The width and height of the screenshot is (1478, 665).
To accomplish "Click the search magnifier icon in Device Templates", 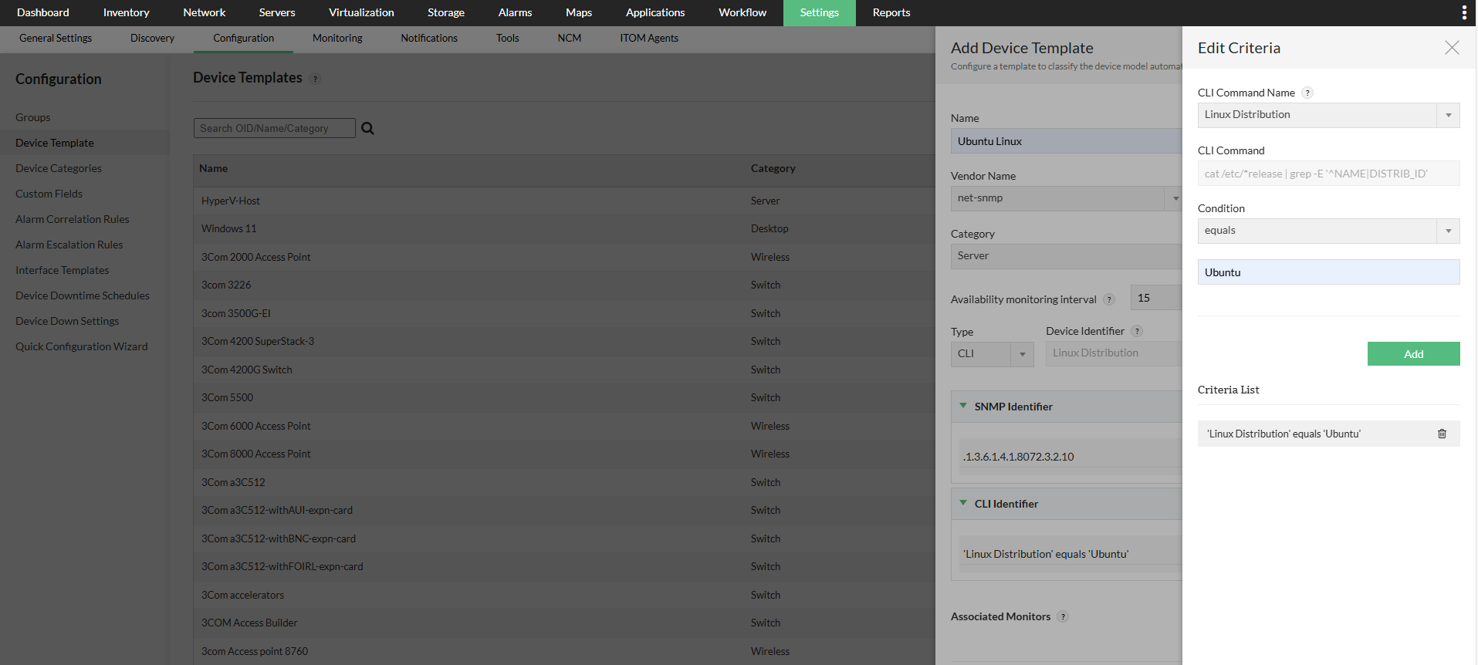I will [368, 128].
